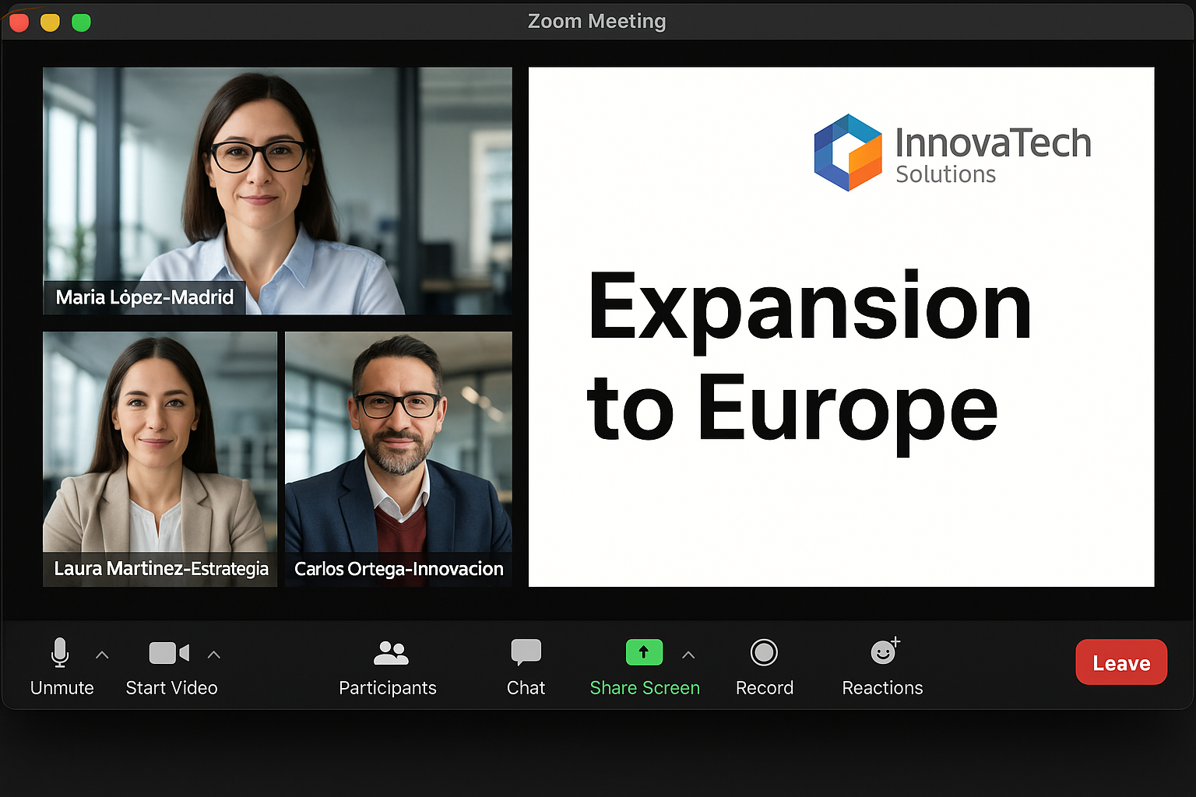Toggle Record in the meeting toolbar
Viewport: 1196px width, 797px height.
pos(763,654)
